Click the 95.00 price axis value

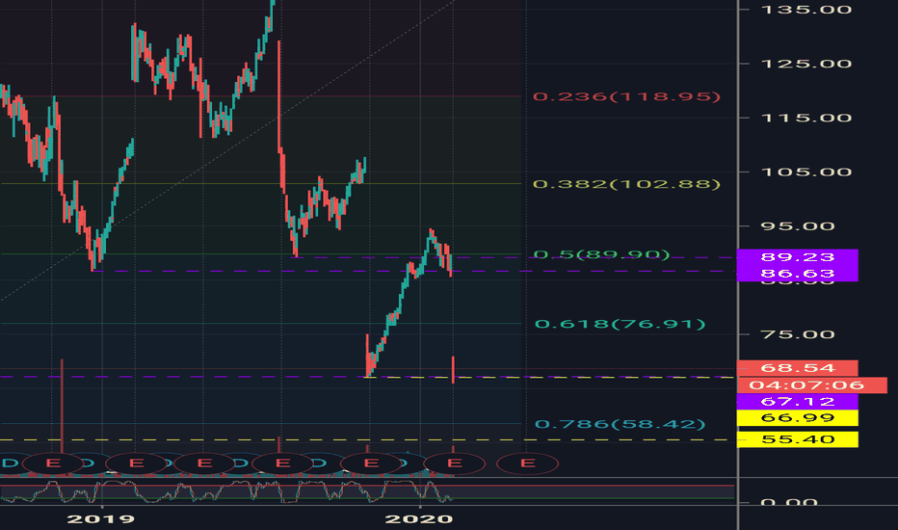click(x=797, y=226)
